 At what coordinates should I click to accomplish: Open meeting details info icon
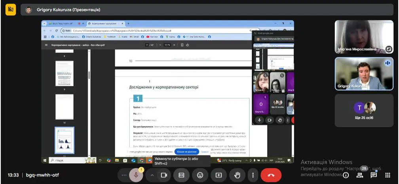(x=346, y=175)
